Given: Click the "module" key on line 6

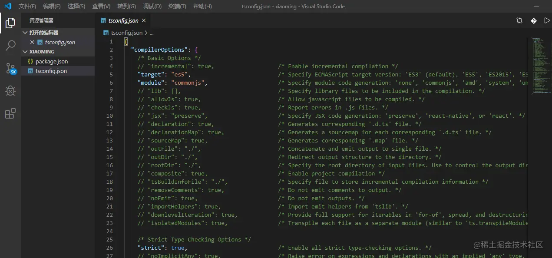Looking at the screenshot, I should click(151, 83).
